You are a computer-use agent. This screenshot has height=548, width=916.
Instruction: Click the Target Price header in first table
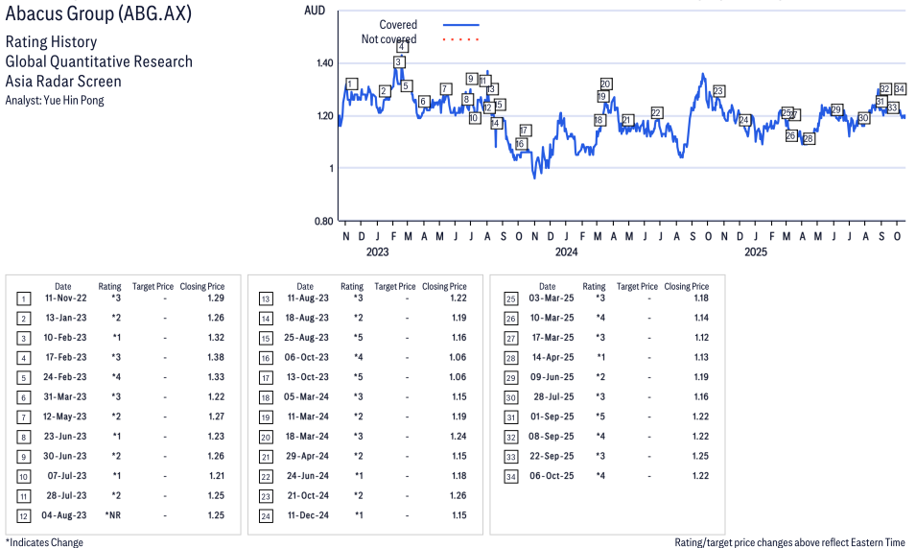(153, 286)
